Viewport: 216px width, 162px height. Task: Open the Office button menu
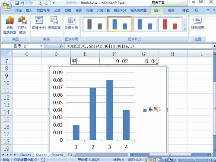(6, 5)
